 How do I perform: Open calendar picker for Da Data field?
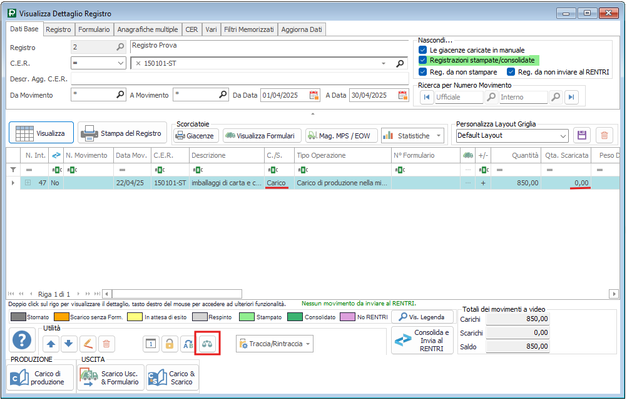point(314,95)
